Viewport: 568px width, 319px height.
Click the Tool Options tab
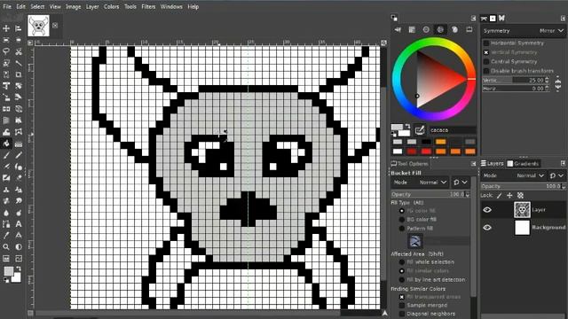(x=409, y=164)
